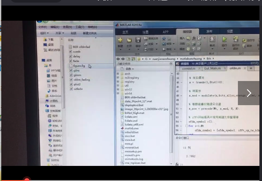Open the Run dropdown arrow
This screenshot has width=262, height=181.
225,49
